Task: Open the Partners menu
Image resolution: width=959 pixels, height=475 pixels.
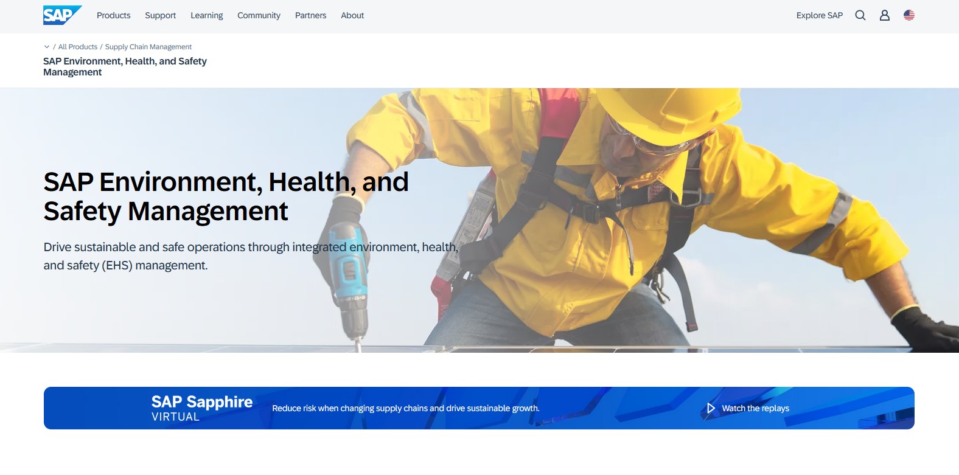Action: click(x=311, y=15)
